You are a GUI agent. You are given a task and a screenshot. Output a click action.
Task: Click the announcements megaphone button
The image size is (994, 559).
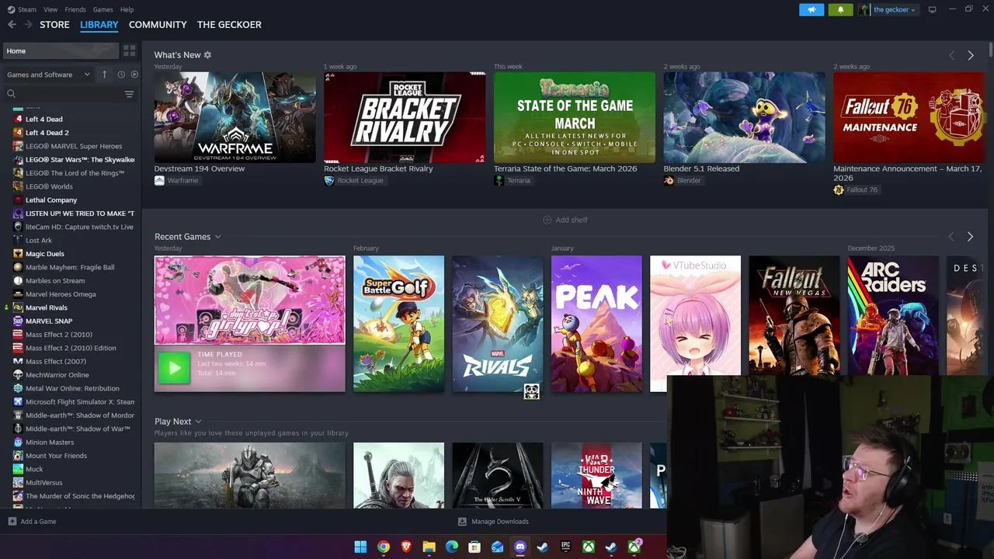pos(812,9)
